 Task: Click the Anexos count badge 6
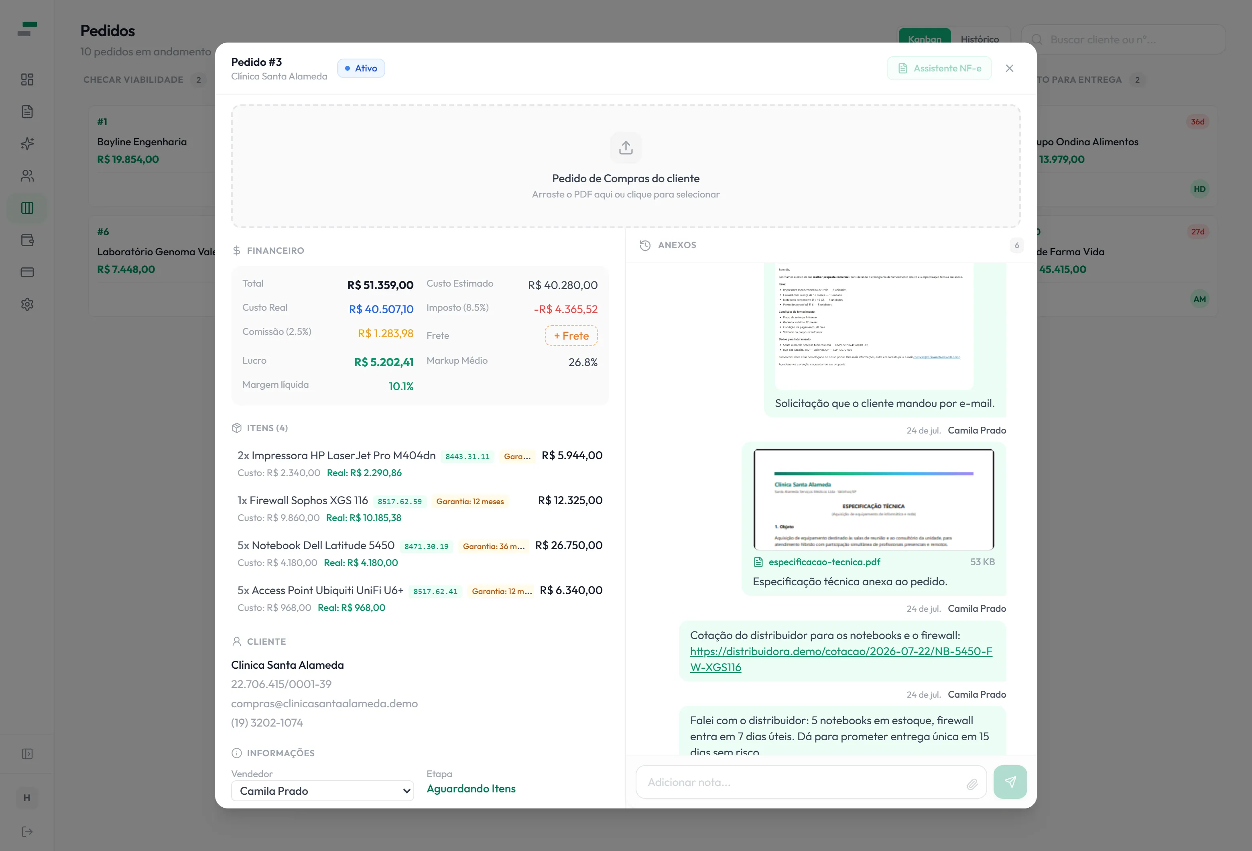click(x=1016, y=245)
